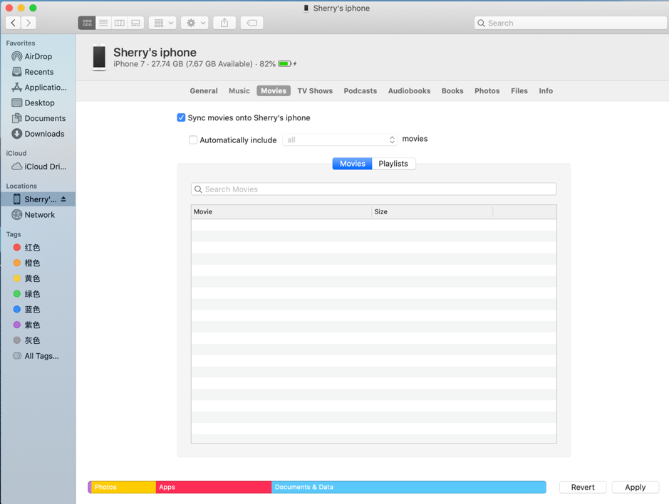Viewport: 669px width, 504px height.
Task: Switch to icon view in toolbar
Action: click(87, 23)
